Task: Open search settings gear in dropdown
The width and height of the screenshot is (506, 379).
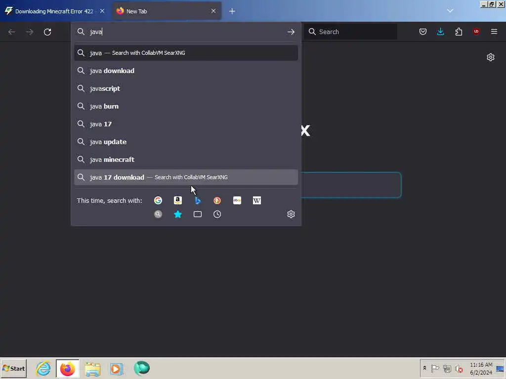Action: pos(291,214)
